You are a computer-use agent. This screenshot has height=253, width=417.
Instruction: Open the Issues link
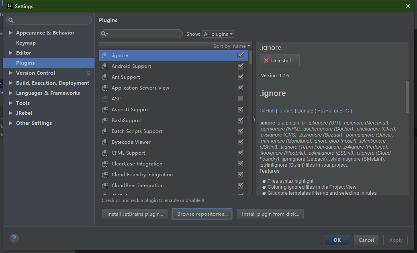286,111
